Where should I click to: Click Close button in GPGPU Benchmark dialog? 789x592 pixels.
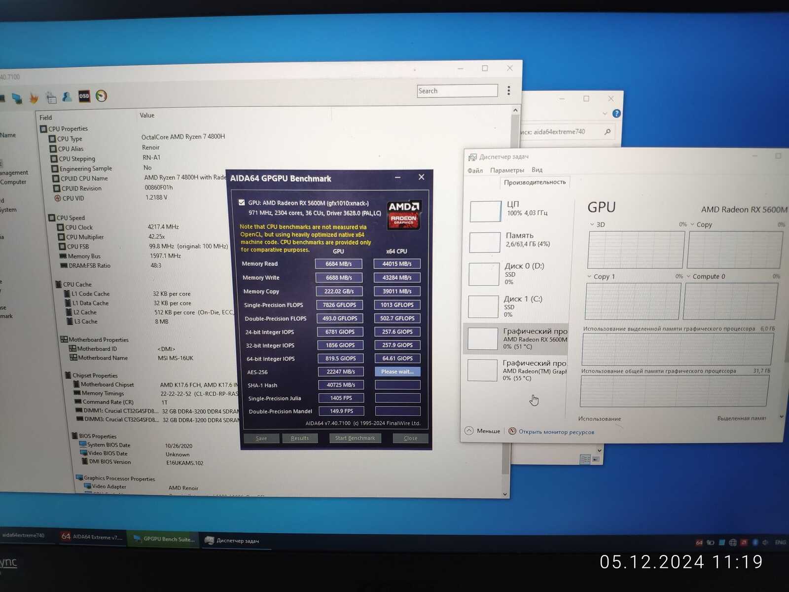(410, 438)
